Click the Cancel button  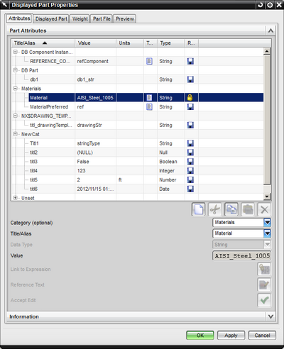tap(262, 335)
